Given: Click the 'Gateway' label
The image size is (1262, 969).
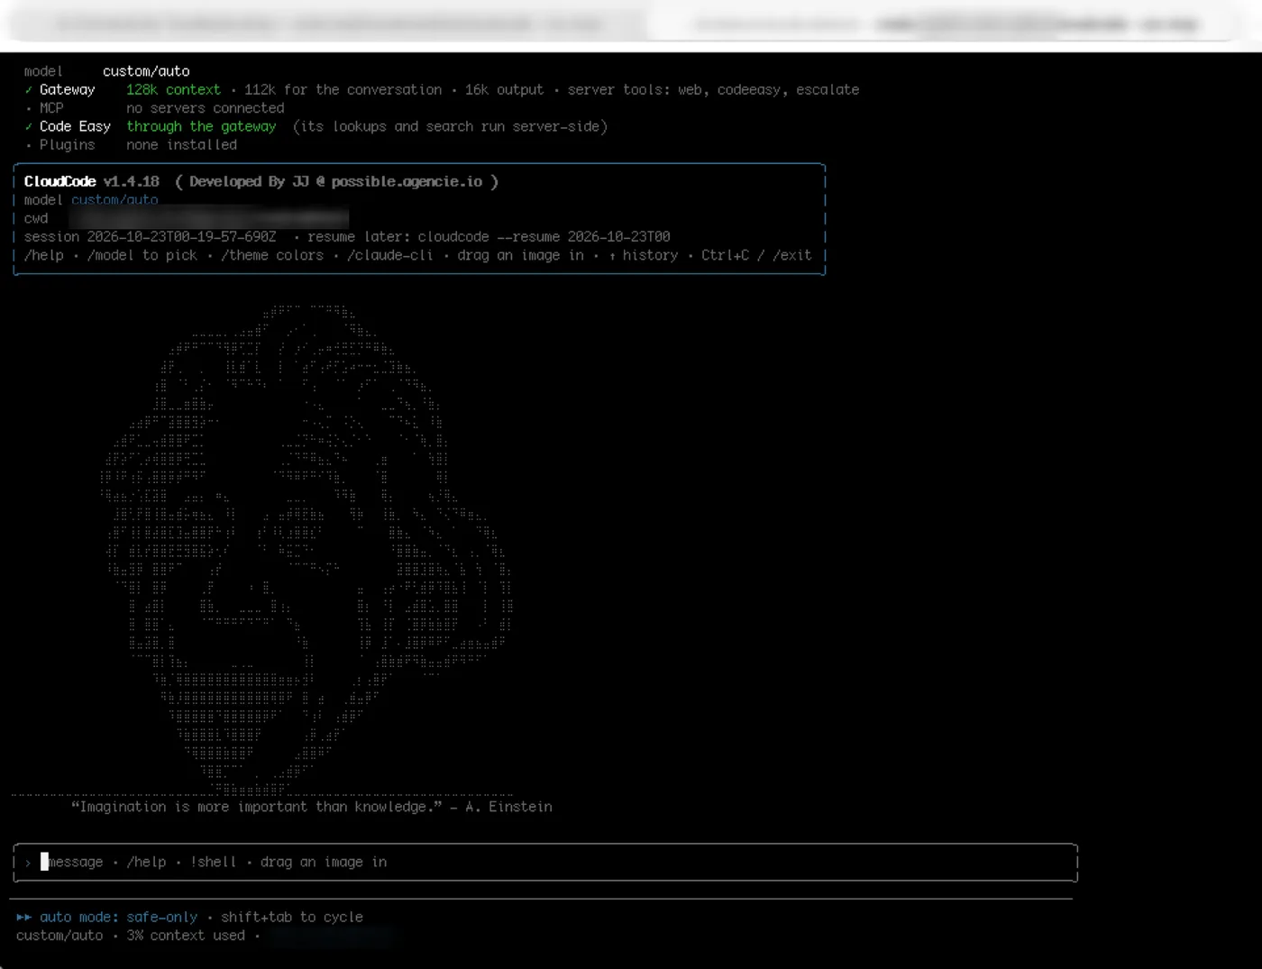Looking at the screenshot, I should tap(67, 90).
